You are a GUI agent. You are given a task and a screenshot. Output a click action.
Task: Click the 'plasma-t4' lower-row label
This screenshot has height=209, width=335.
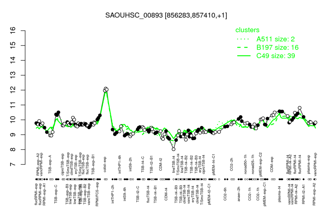pyautogui.click(x=279, y=194)
